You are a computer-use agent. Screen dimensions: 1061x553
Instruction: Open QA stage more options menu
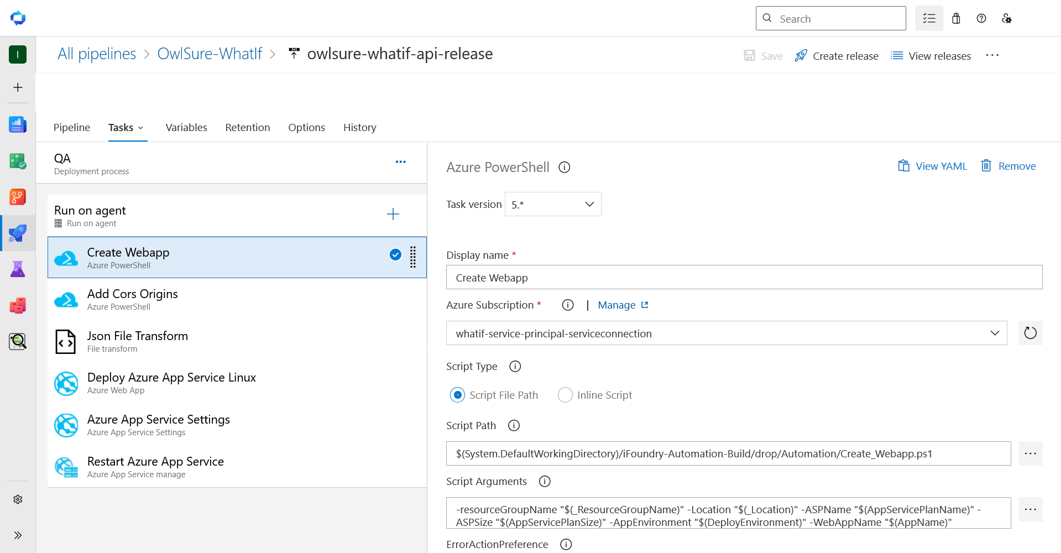(x=401, y=162)
